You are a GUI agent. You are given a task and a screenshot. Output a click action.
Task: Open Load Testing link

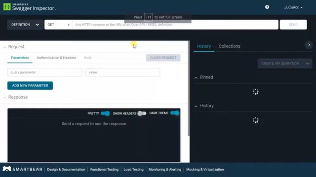134,169
